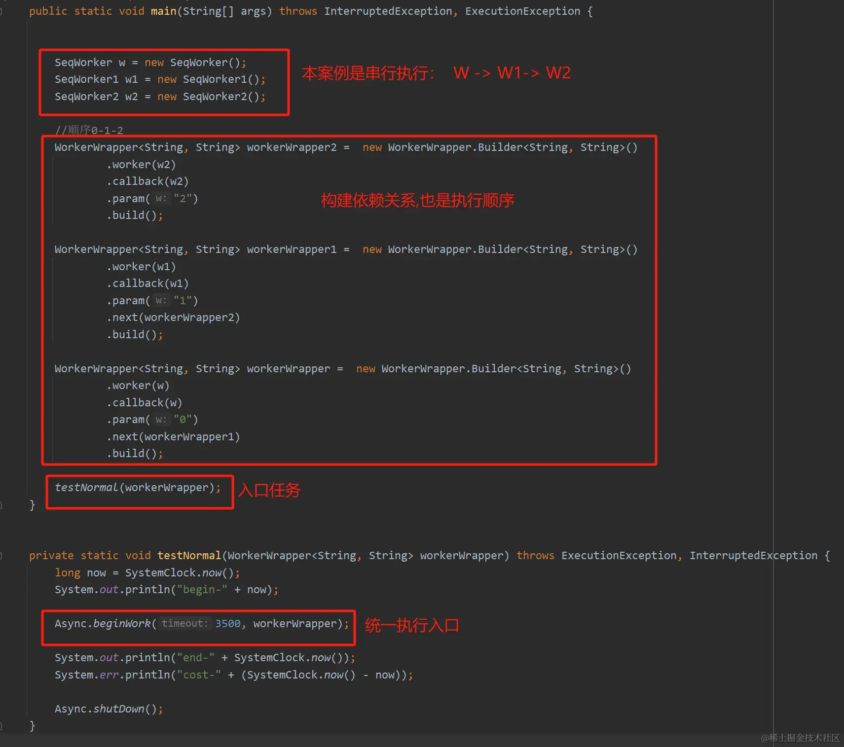The width and height of the screenshot is (844, 747).
Task: Click InterruptedException in testNormal's throws clause
Action: pos(753,556)
